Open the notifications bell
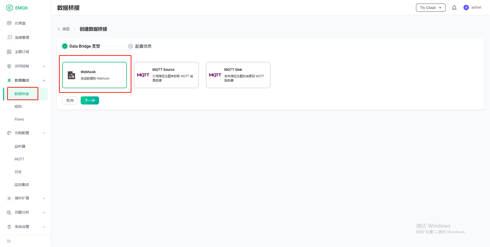Viewport: 490px width, 247px height. (x=454, y=8)
